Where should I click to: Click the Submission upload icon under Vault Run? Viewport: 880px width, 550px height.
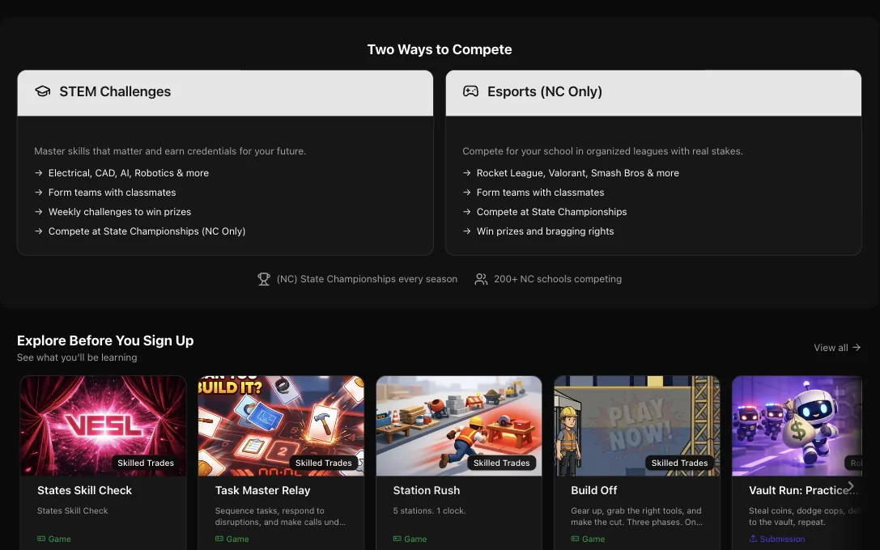pos(753,538)
